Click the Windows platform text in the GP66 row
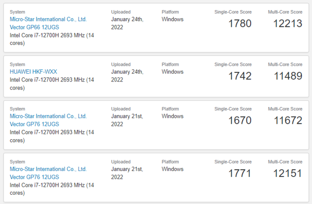 click(x=172, y=20)
